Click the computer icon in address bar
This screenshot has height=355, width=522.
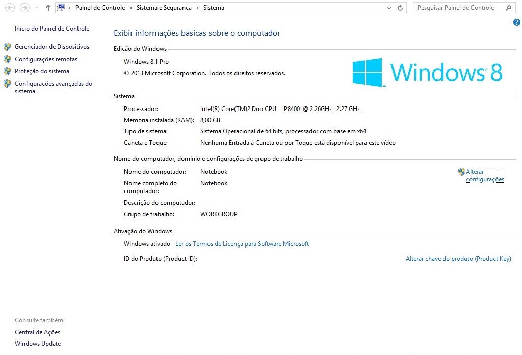coord(61,7)
